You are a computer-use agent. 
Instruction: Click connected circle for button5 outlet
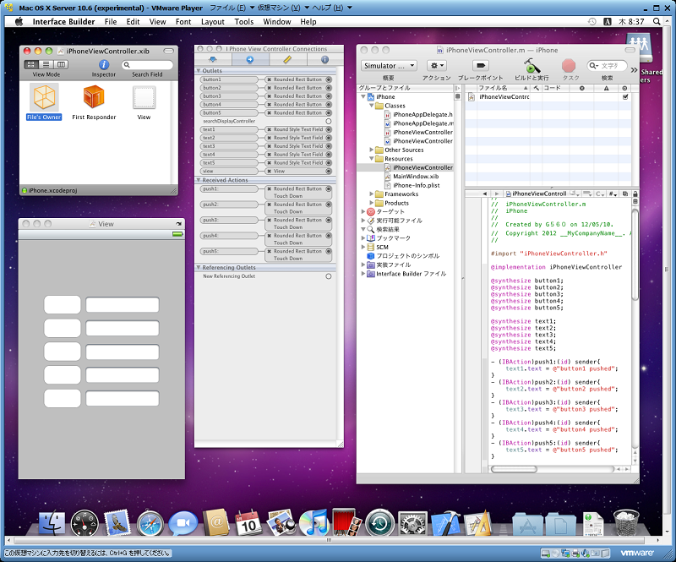329,113
